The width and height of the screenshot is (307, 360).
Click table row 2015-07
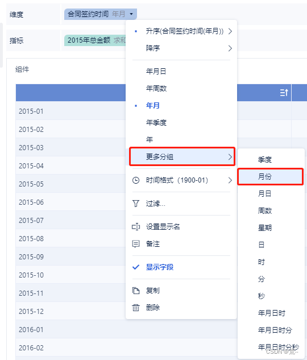point(70,221)
